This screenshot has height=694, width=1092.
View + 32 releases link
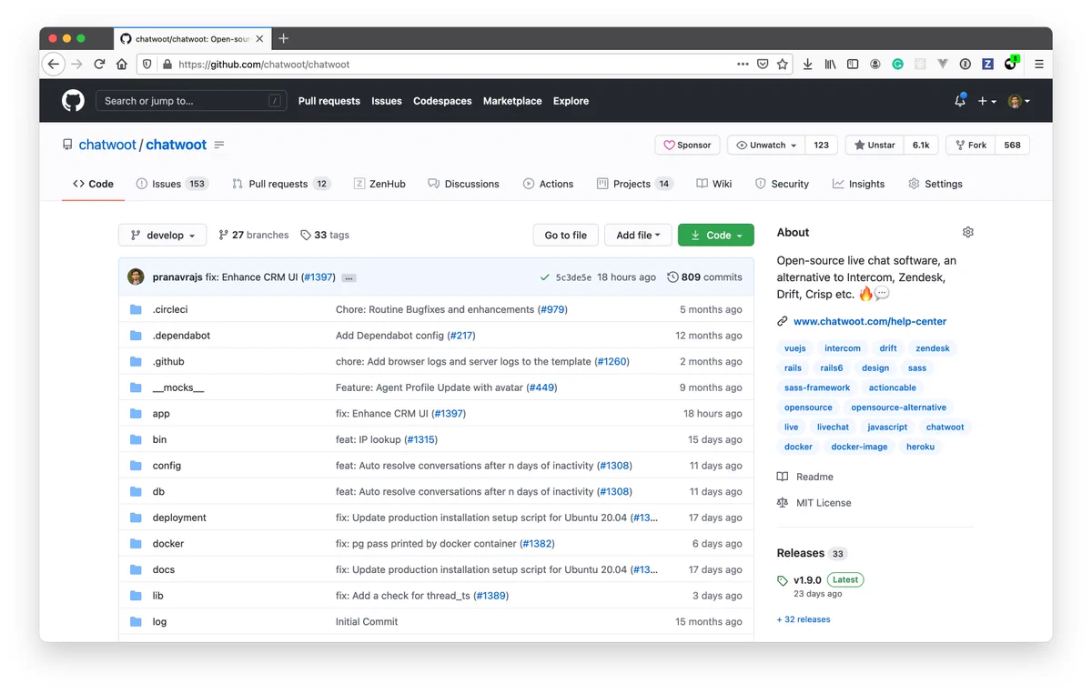(x=804, y=619)
